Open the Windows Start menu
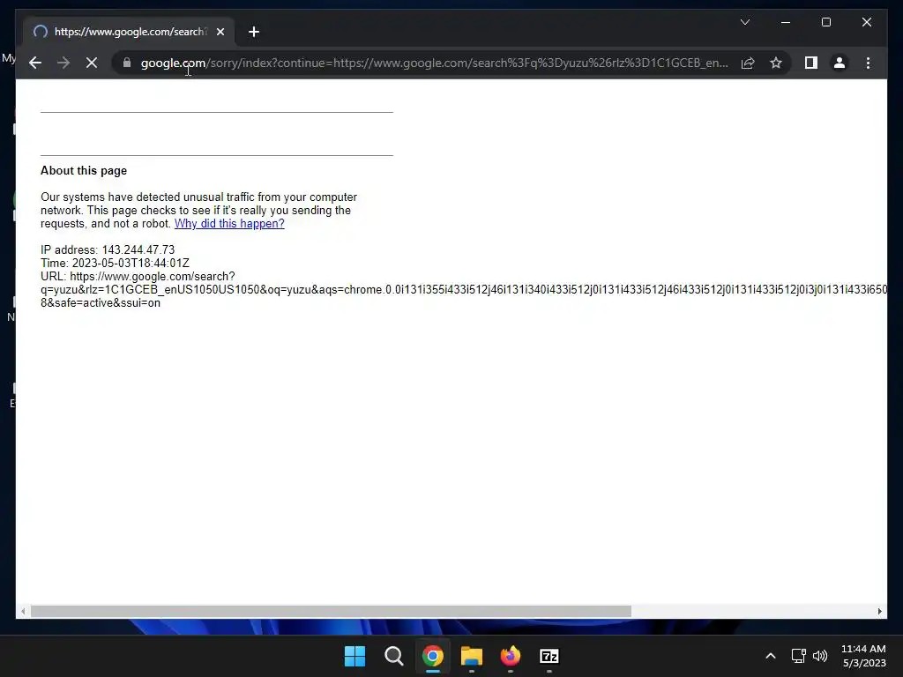This screenshot has height=677, width=903. pyautogui.click(x=354, y=656)
